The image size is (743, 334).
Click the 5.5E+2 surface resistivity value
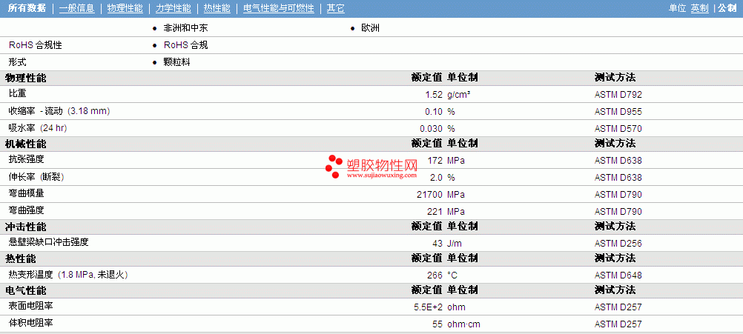429,307
